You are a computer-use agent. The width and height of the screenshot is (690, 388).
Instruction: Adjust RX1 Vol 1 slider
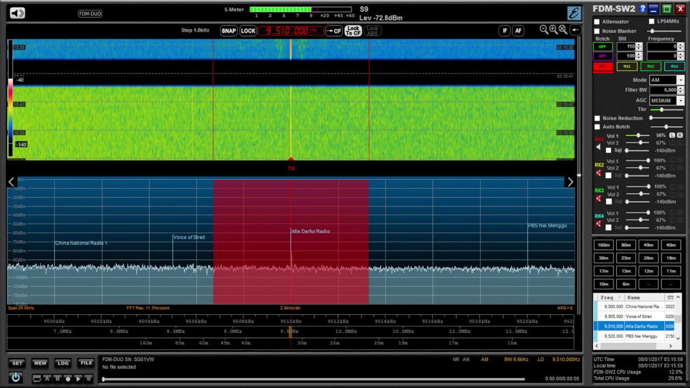[x=638, y=136]
